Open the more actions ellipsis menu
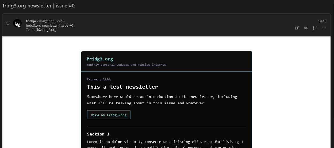Viewport: 334px width, 148px height. pos(324,28)
